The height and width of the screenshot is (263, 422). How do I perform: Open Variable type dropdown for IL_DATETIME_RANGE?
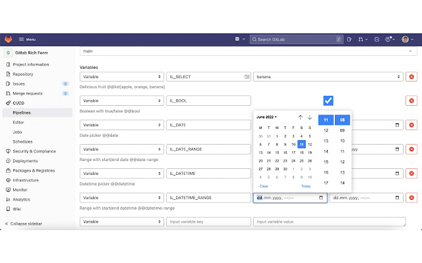pos(121,198)
